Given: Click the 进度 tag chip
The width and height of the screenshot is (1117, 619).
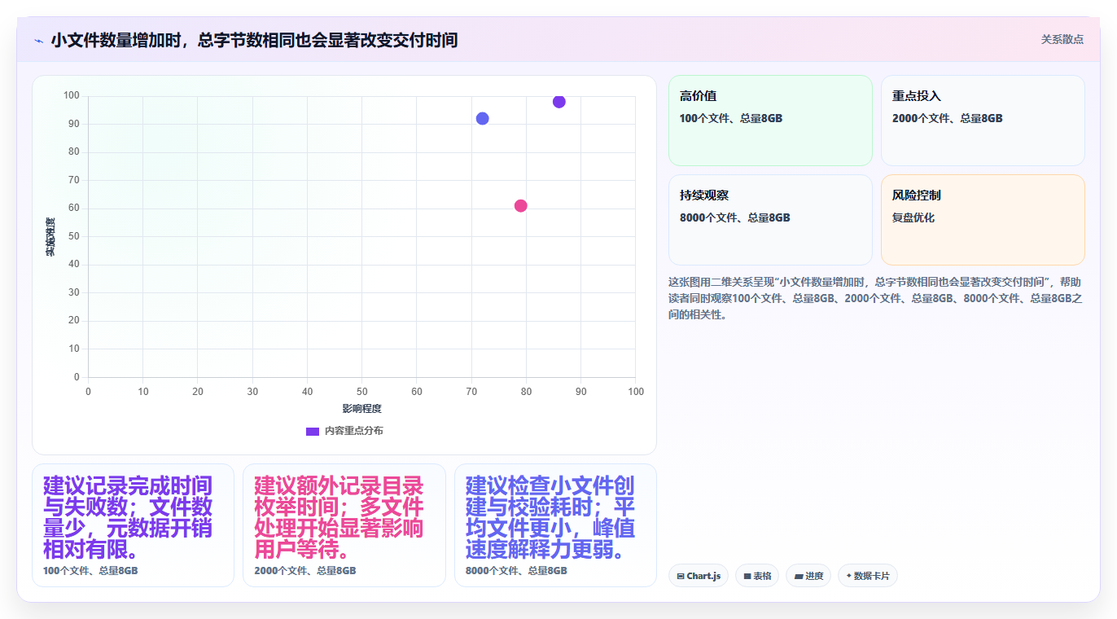Looking at the screenshot, I should (x=808, y=576).
